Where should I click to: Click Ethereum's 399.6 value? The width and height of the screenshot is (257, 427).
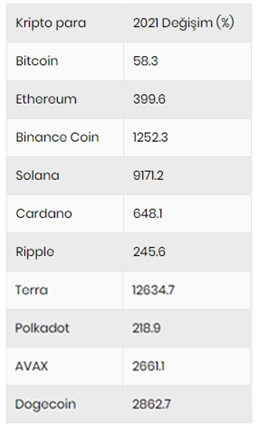coord(149,99)
